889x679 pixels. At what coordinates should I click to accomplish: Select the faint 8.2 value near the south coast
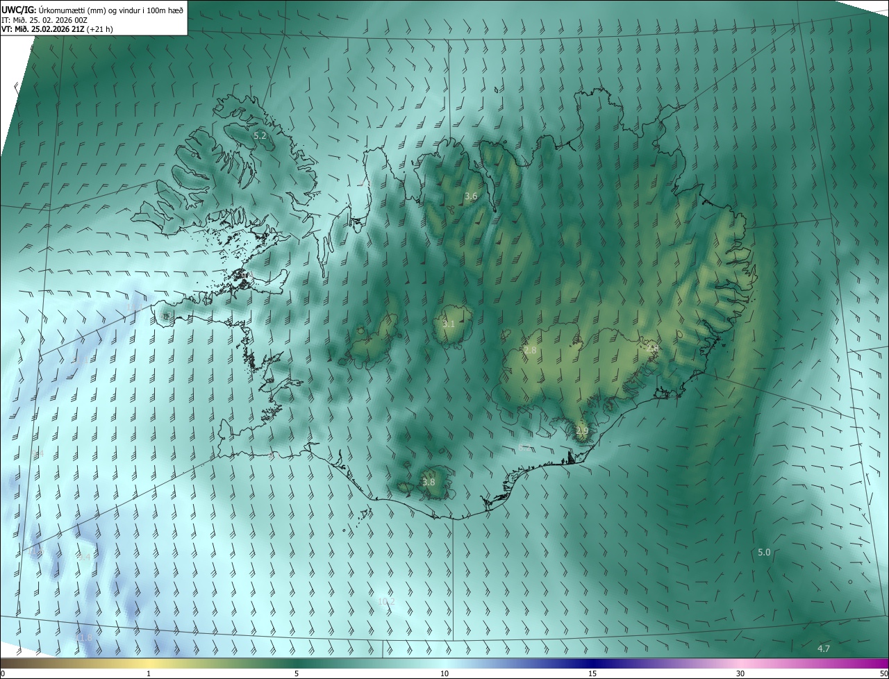[x=524, y=448]
